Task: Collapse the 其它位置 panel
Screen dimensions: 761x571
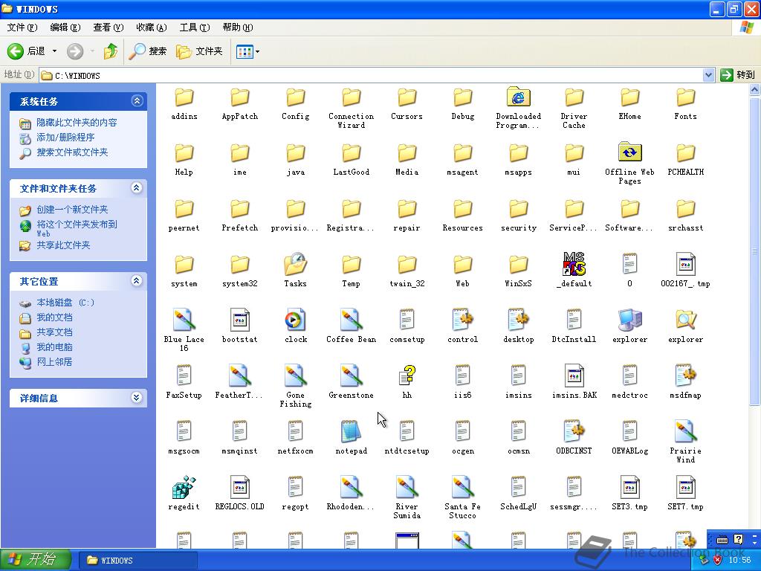Action: click(137, 280)
